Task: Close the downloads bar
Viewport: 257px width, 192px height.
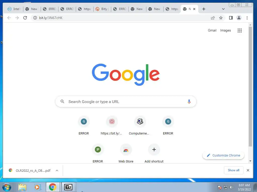Action: [x=248, y=170]
